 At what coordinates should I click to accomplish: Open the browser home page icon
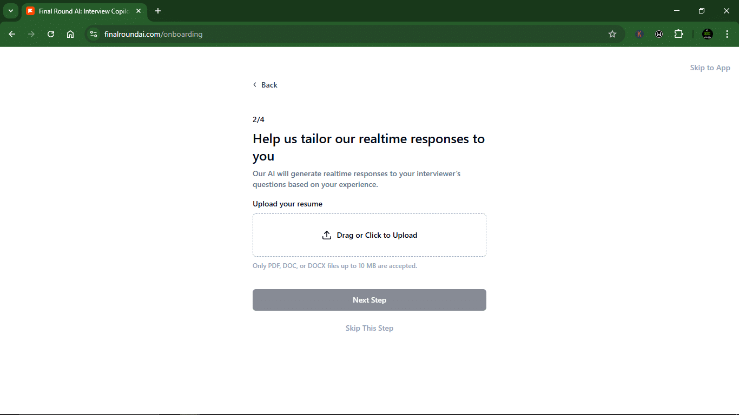pos(70,34)
